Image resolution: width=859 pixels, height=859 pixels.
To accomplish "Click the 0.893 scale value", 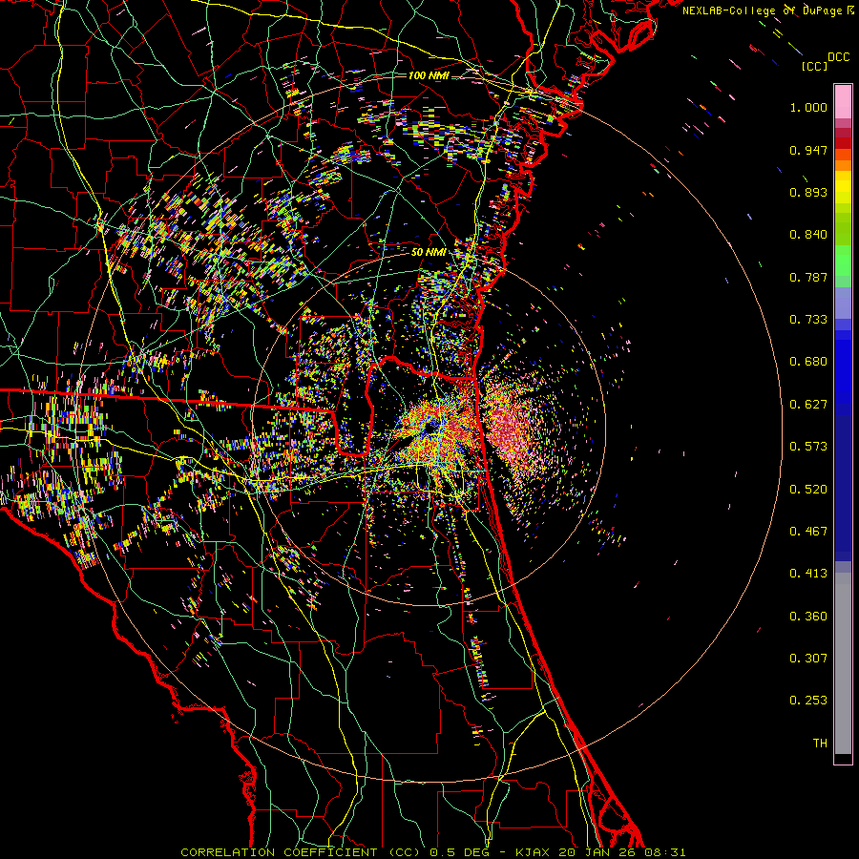I will tap(808, 192).
